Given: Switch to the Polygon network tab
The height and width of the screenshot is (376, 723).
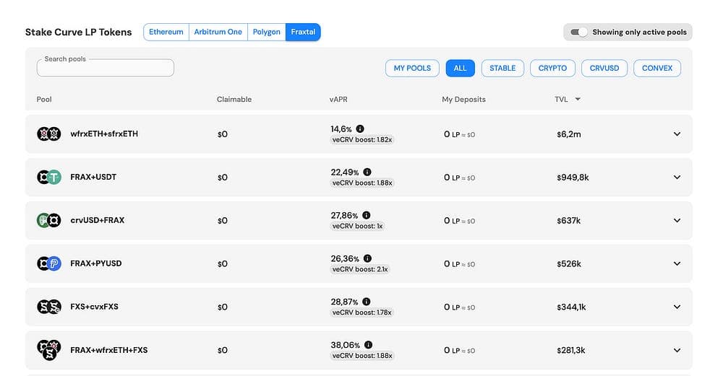Looking at the screenshot, I should pyautogui.click(x=267, y=32).
